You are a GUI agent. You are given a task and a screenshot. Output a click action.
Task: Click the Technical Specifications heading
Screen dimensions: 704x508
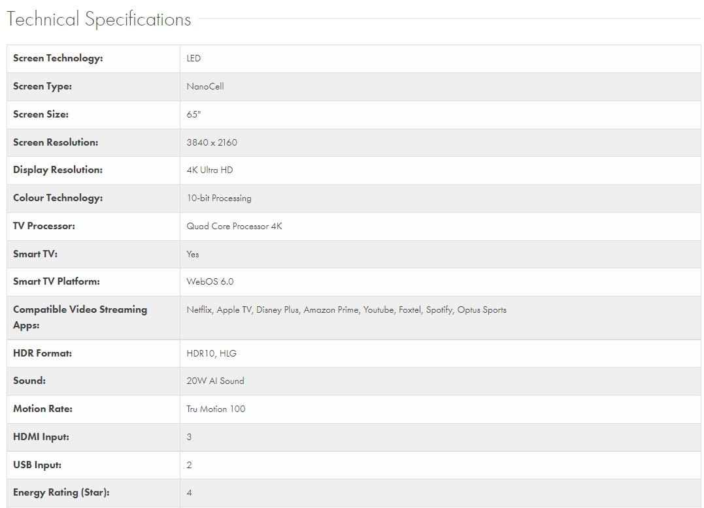click(x=99, y=20)
